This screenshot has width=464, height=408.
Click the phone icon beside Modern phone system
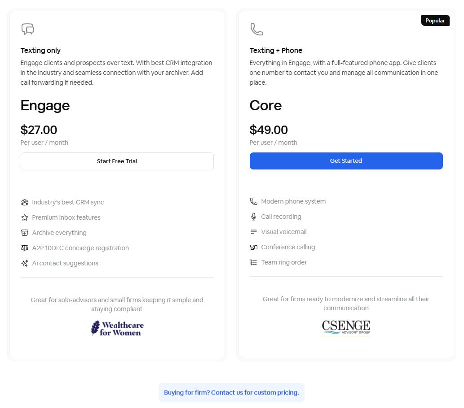point(254,201)
